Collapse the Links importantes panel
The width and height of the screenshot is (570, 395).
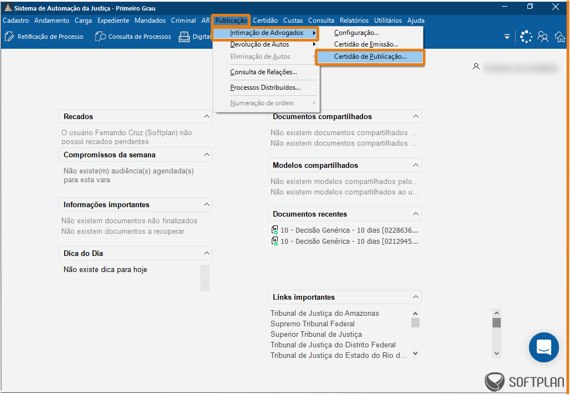tap(416, 297)
